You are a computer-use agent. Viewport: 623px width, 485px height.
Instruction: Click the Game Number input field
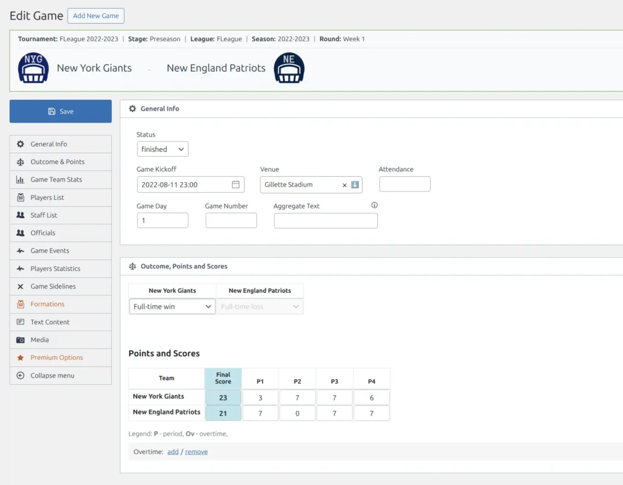231,220
